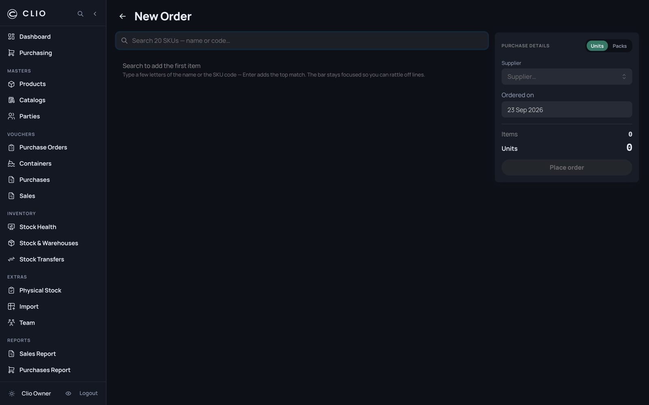This screenshot has width=649, height=405.
Task: Toggle theme with the sun icon
Action: pos(12,394)
